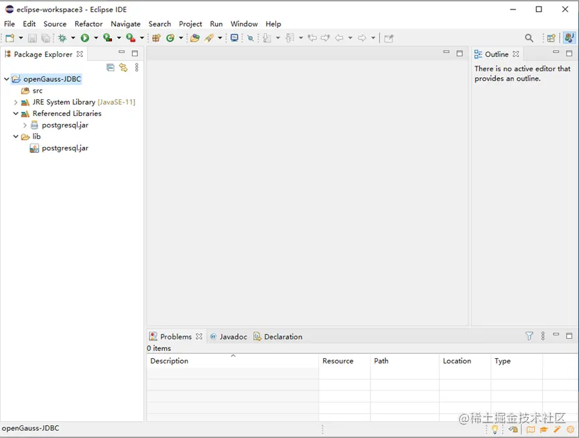Click the Coverage launch icon
The width and height of the screenshot is (579, 438).
tap(107, 38)
